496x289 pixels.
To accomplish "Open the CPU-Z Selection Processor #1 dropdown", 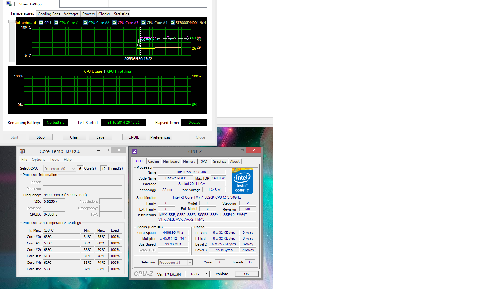I will 175,263.
